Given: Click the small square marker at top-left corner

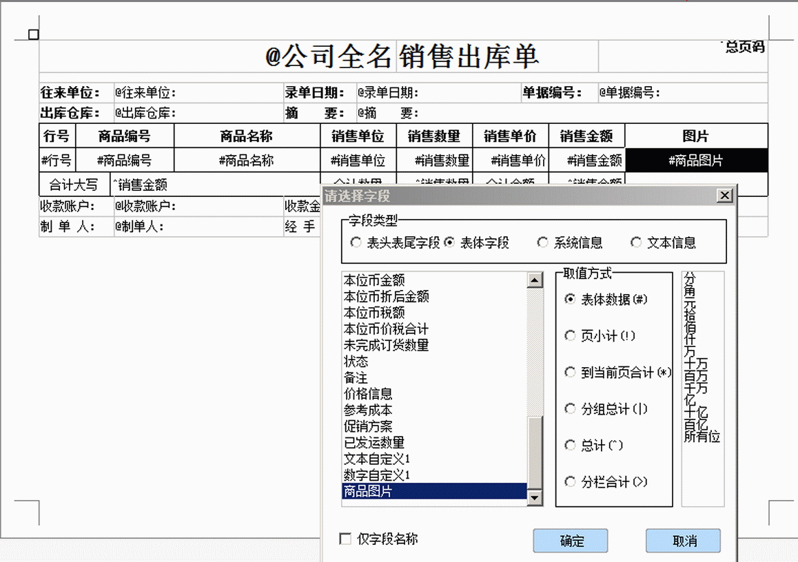Looking at the screenshot, I should click(33, 34).
